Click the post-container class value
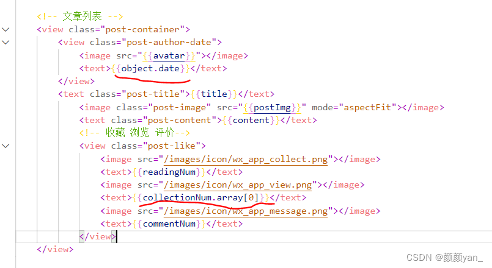Screen dimensions: 492x268 [x=142, y=30]
